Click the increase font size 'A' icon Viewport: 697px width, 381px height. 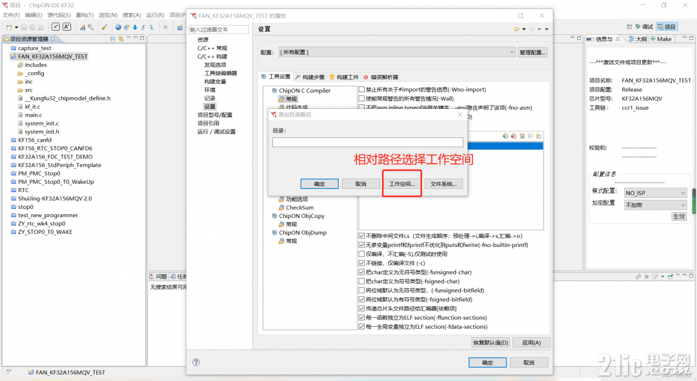66,27
